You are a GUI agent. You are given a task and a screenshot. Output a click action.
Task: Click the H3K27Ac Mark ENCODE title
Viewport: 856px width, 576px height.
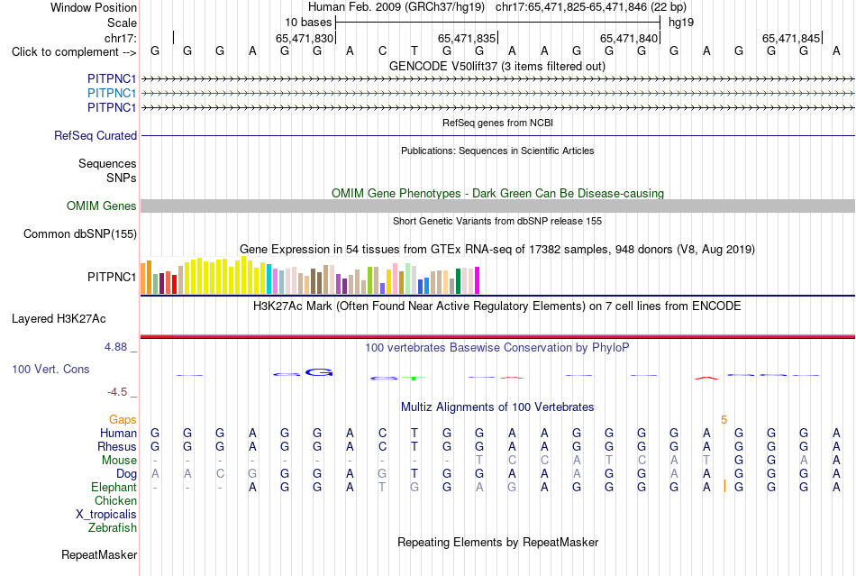[497, 306]
